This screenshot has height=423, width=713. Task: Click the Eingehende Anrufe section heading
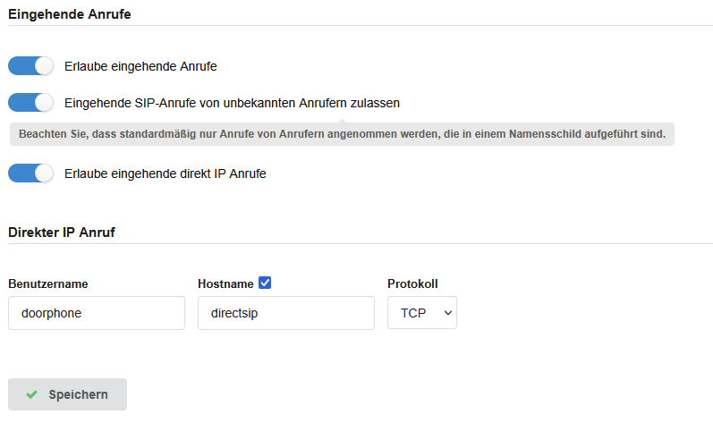coord(70,14)
